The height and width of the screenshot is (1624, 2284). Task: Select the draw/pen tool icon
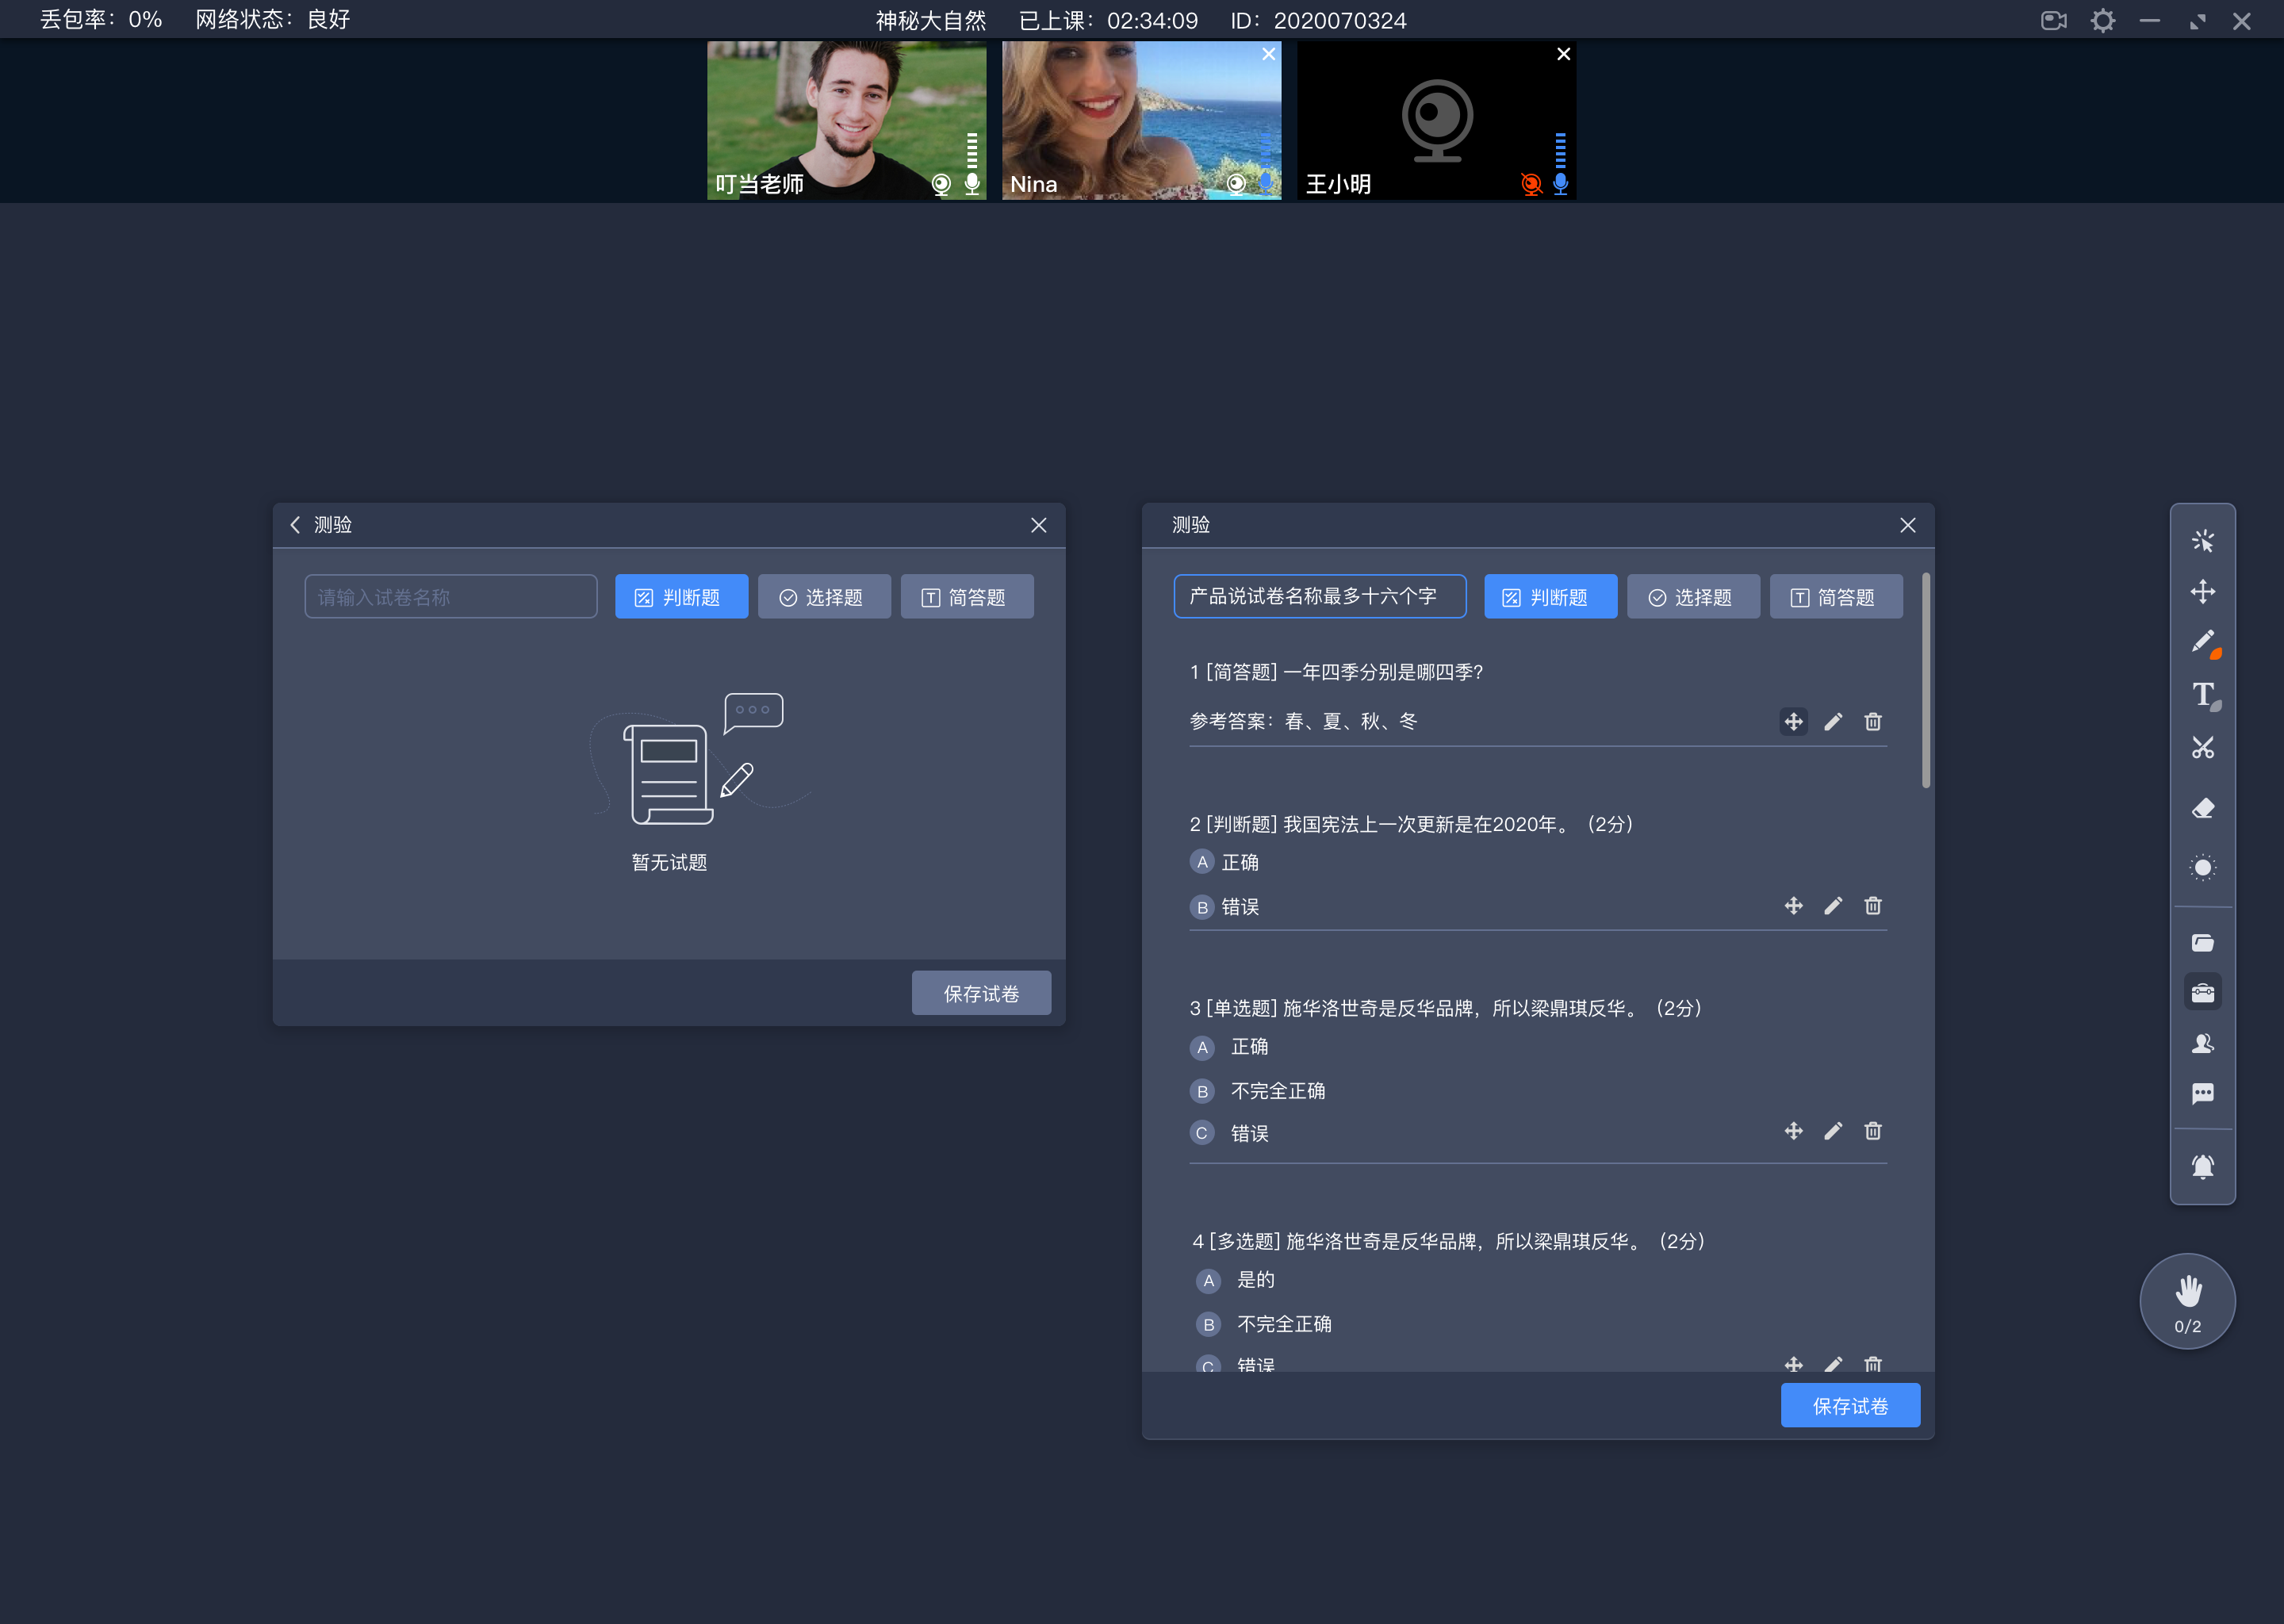(2202, 645)
